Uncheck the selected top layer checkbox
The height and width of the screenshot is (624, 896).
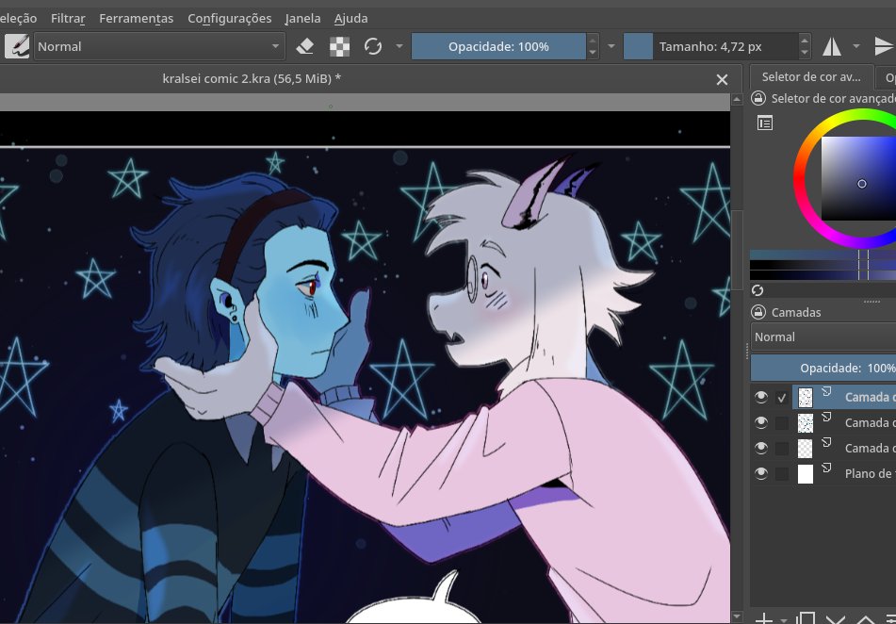(x=782, y=398)
